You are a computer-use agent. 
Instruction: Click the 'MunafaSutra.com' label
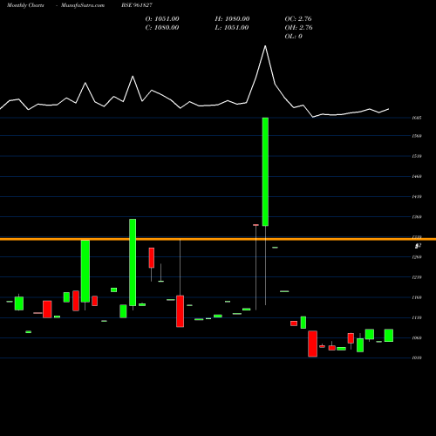tap(83, 5)
